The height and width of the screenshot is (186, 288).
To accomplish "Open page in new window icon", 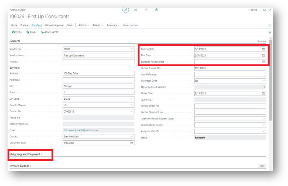I will click(x=264, y=10).
